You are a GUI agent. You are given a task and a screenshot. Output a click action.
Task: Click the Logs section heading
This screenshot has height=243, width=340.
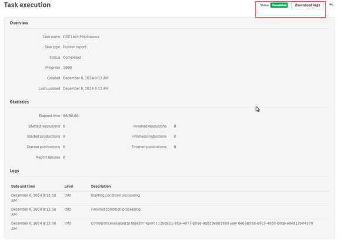tap(14, 171)
